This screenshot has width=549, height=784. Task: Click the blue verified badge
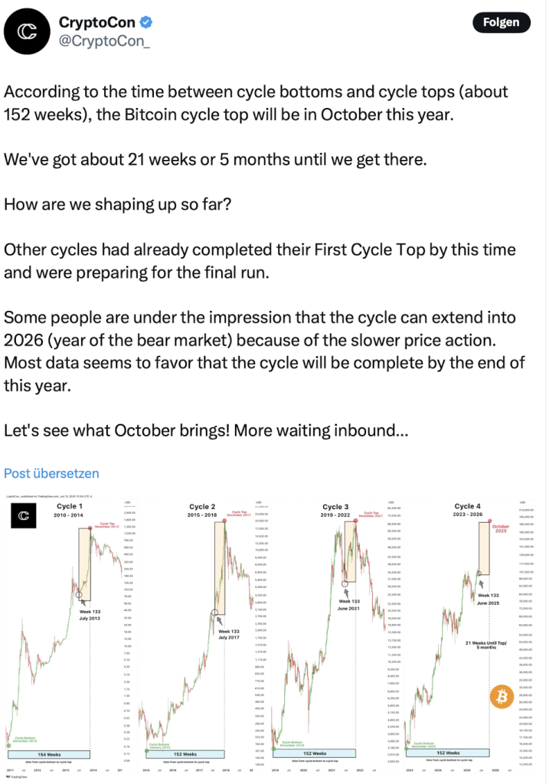pos(145,22)
